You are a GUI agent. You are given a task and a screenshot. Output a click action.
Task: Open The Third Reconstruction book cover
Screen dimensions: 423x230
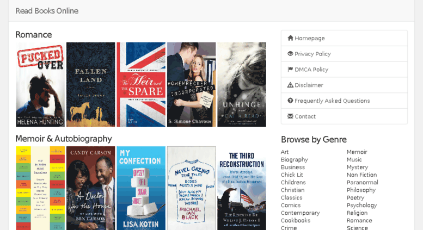pos(242,188)
